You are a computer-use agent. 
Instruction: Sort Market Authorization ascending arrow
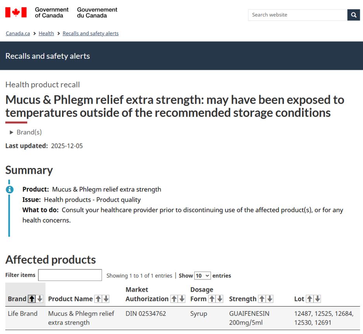(x=174, y=299)
